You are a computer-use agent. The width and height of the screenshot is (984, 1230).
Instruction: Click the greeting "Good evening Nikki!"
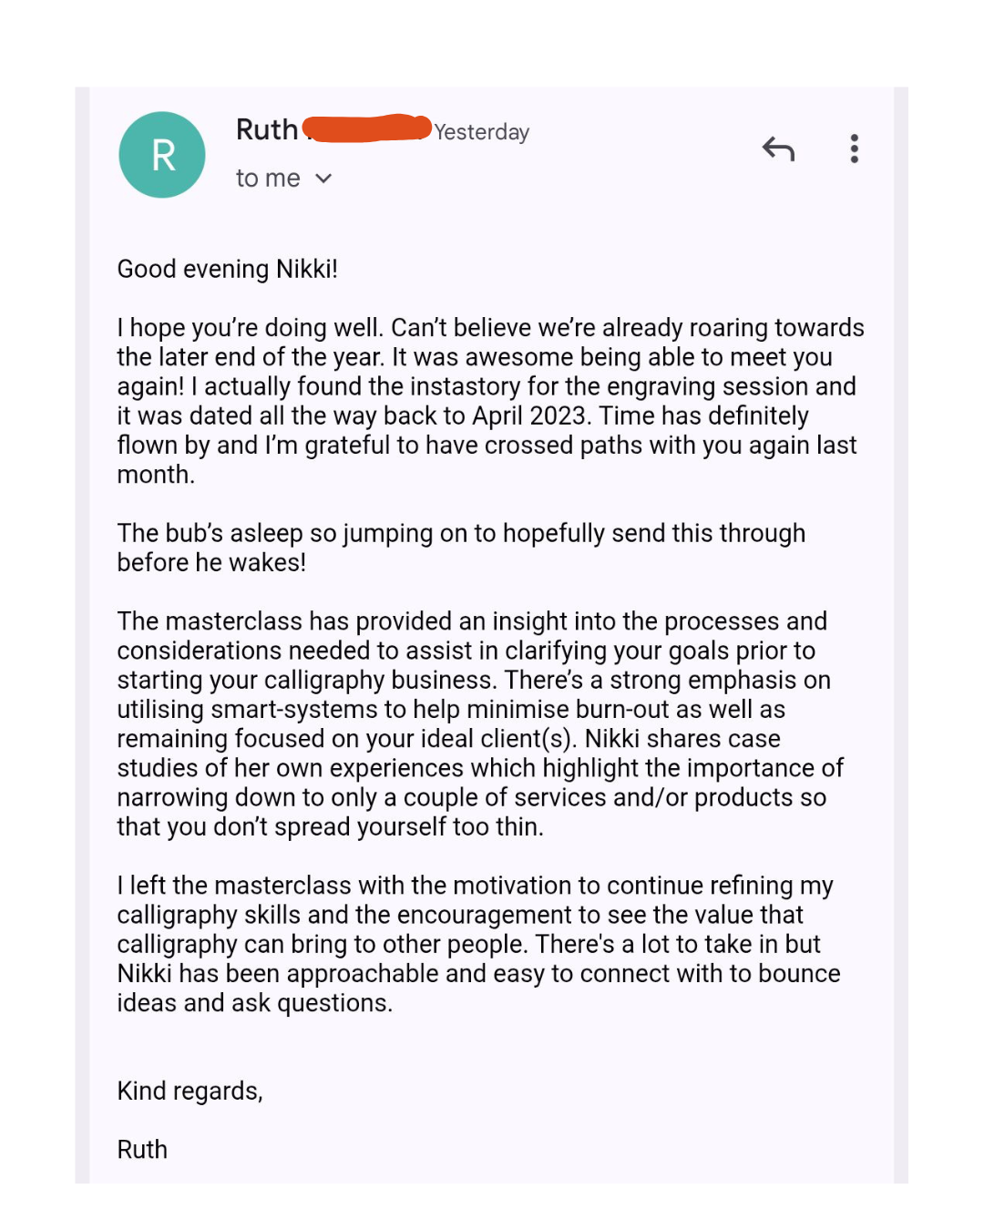227,269
